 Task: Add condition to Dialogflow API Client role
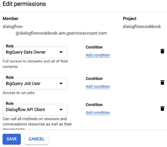[98, 113]
